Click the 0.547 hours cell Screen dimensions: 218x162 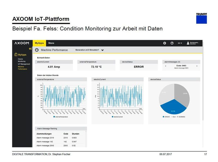point(74,142)
